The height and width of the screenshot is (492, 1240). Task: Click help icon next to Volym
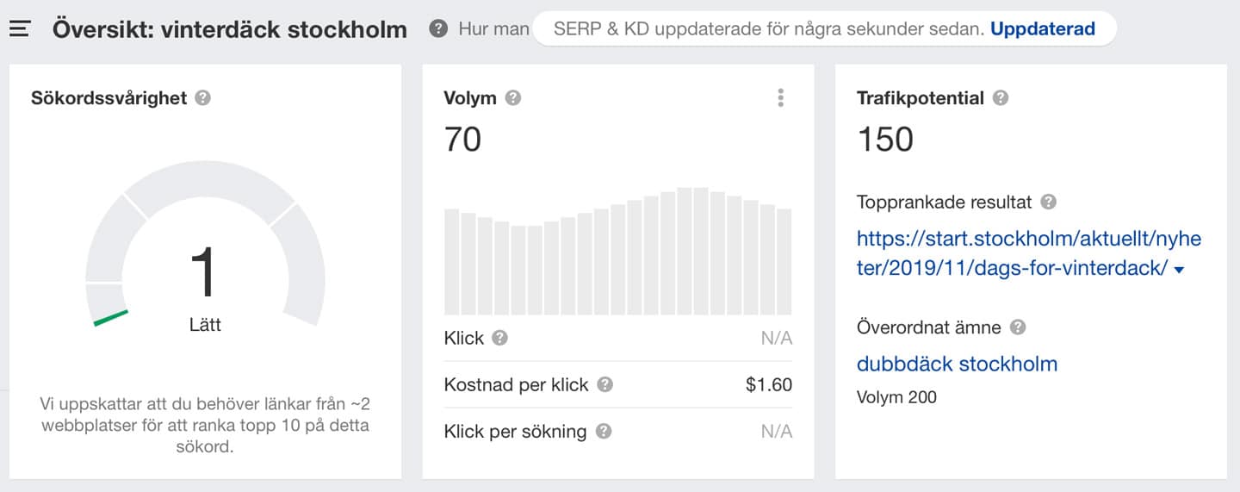[x=513, y=98]
